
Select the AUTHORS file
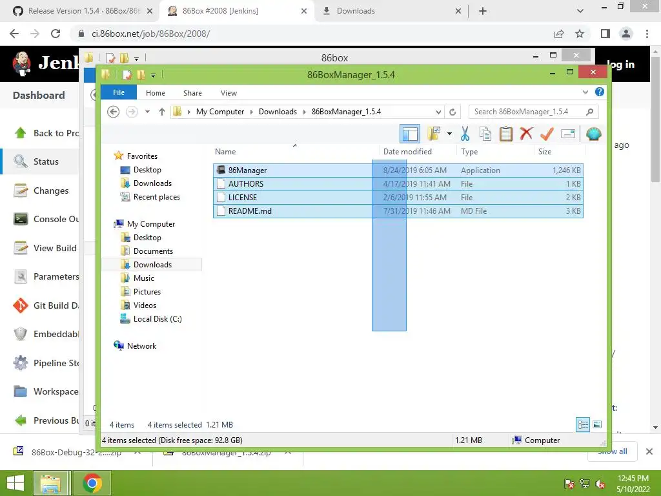(398, 184)
